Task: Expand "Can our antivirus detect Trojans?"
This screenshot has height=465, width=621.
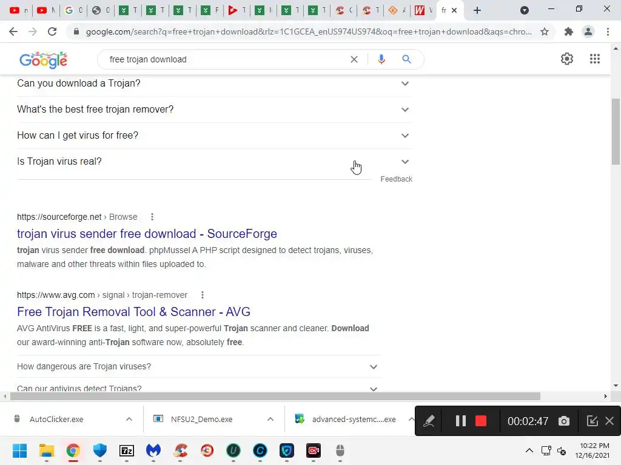Action: pyautogui.click(x=199, y=386)
